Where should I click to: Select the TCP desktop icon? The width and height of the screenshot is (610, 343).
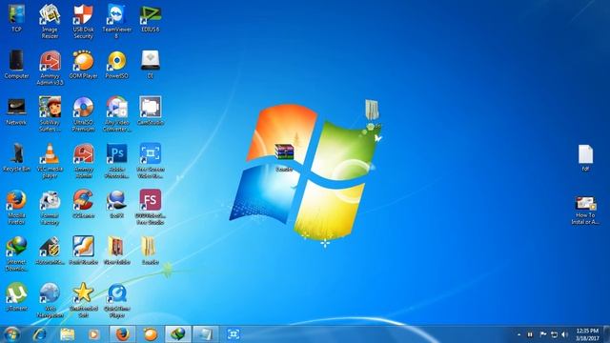(16, 18)
